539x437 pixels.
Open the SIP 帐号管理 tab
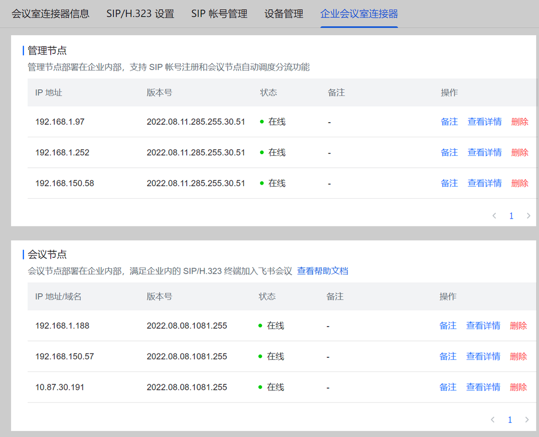pyautogui.click(x=219, y=14)
